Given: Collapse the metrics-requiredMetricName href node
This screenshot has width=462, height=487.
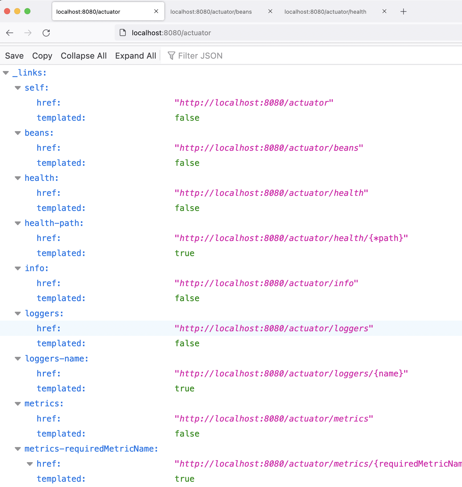Looking at the screenshot, I should pyautogui.click(x=30, y=464).
